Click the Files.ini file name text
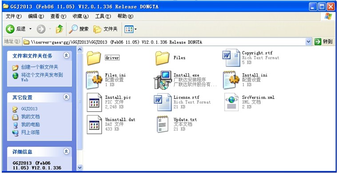The image size is (339, 173). [x=115, y=75]
